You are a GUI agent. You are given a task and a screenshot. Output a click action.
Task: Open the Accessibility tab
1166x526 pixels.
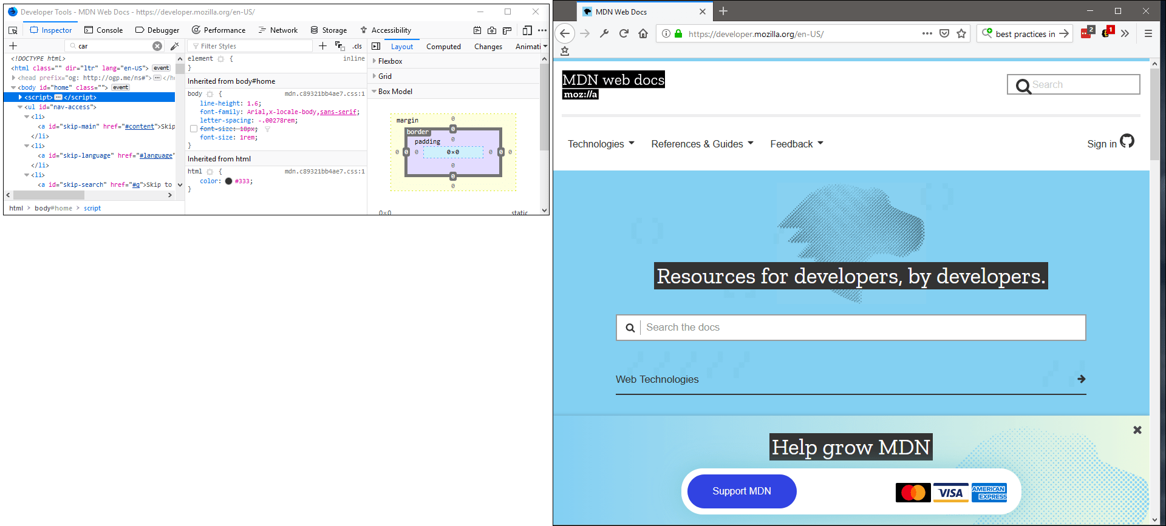[386, 30]
